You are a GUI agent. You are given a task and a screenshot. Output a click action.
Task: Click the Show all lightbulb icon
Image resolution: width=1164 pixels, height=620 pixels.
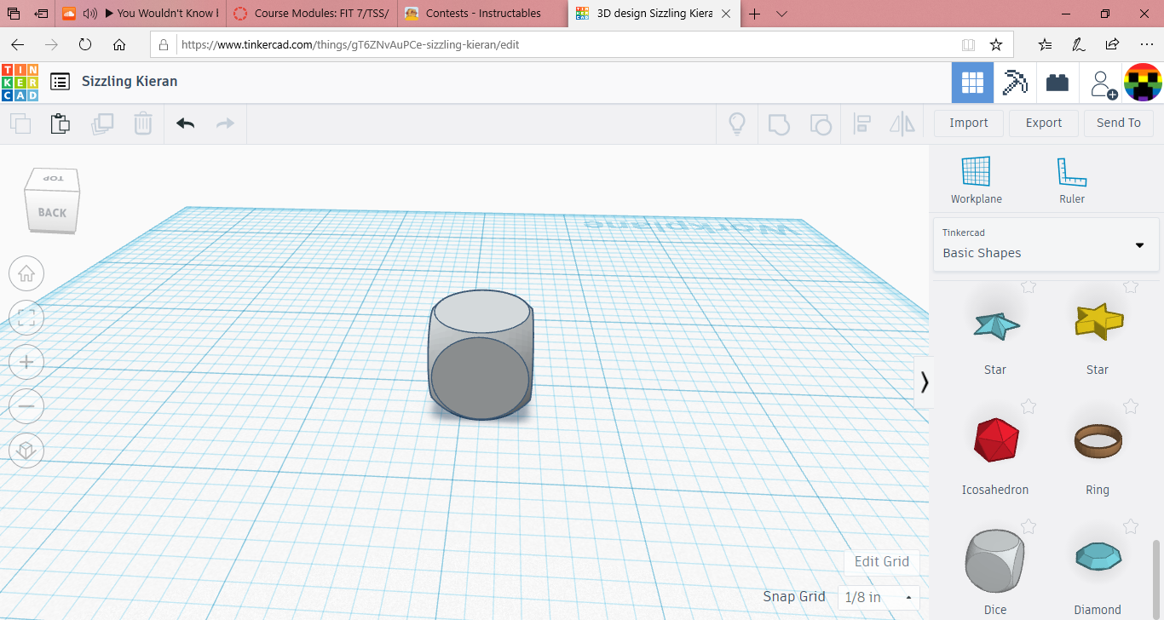pos(737,123)
